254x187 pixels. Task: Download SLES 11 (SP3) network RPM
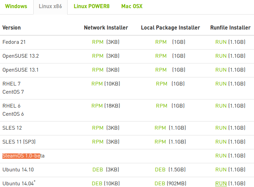click(x=98, y=142)
